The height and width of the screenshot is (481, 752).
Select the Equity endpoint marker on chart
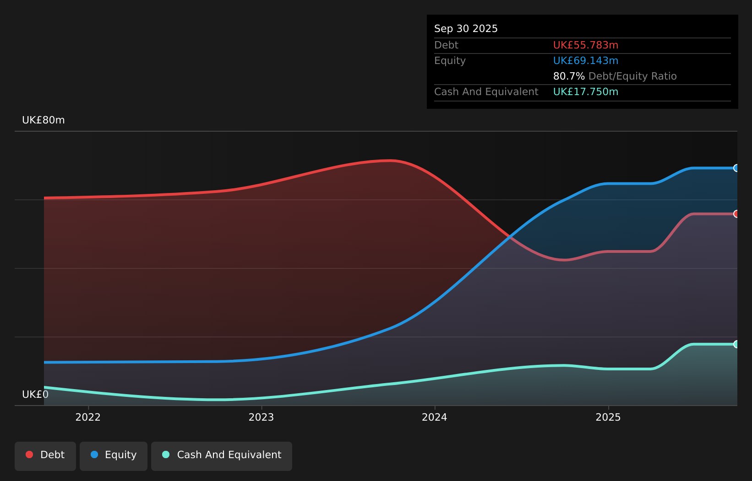(736, 168)
